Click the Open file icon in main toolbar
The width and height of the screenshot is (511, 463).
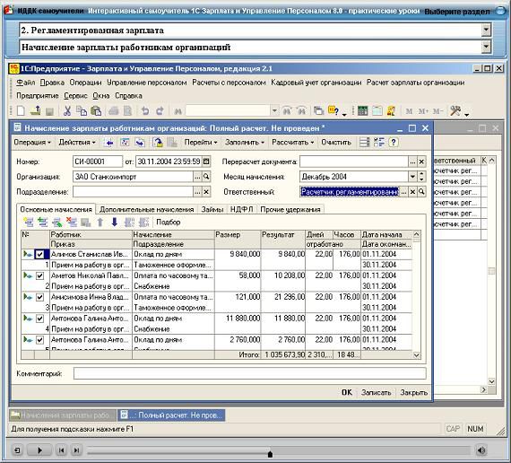tap(36, 111)
